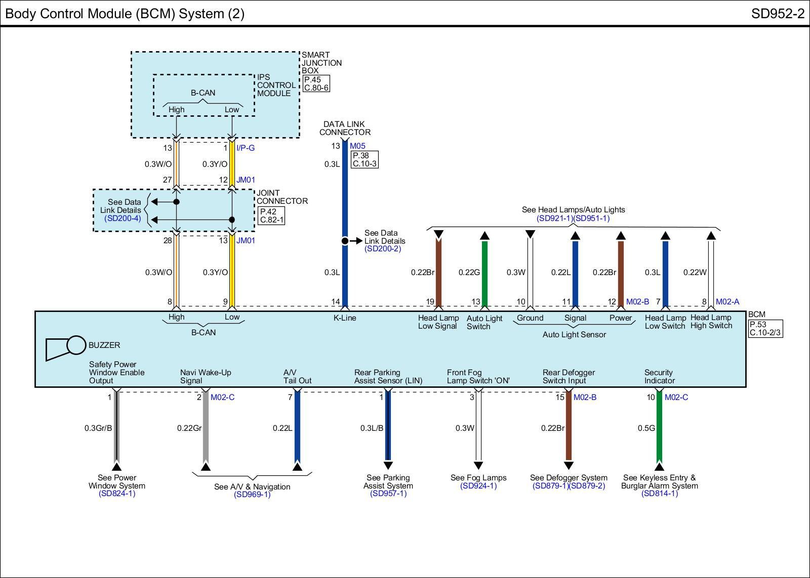This screenshot has width=810, height=578.
Task: Open the SD924-1 Fog Lamps diagram link
Action: click(x=478, y=486)
